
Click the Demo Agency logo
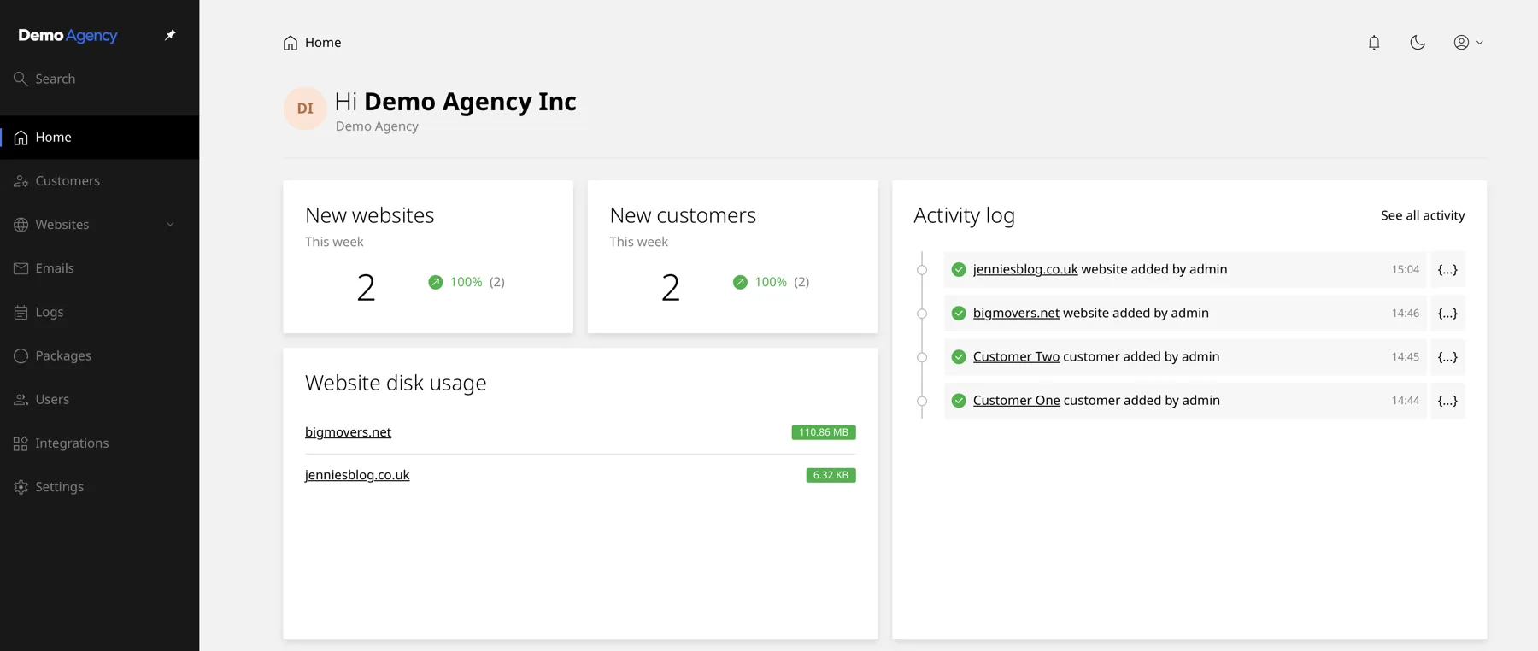68,36
